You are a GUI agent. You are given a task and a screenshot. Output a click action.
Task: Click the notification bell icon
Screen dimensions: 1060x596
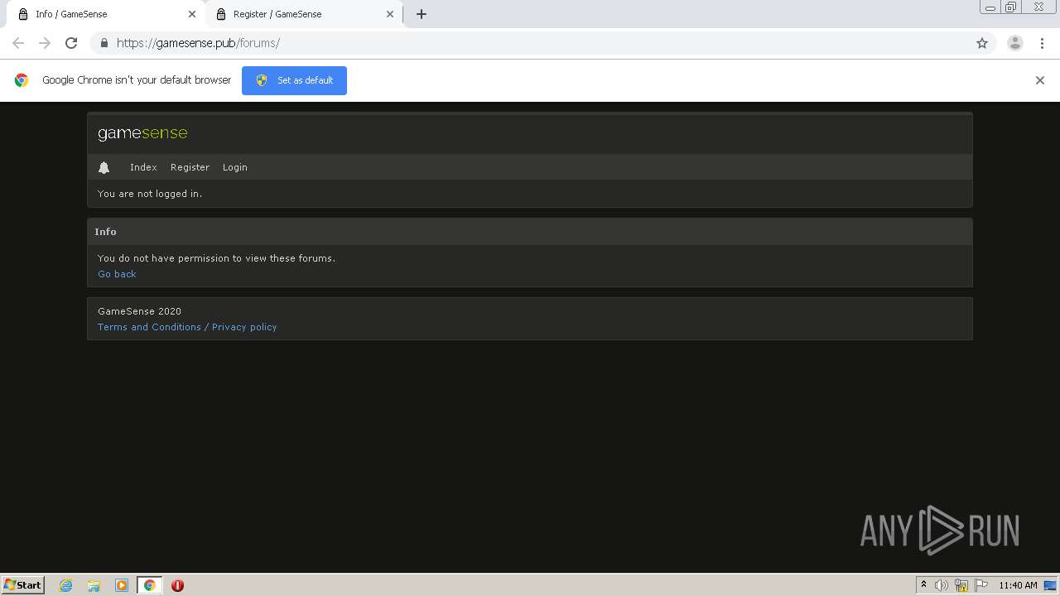pyautogui.click(x=104, y=167)
